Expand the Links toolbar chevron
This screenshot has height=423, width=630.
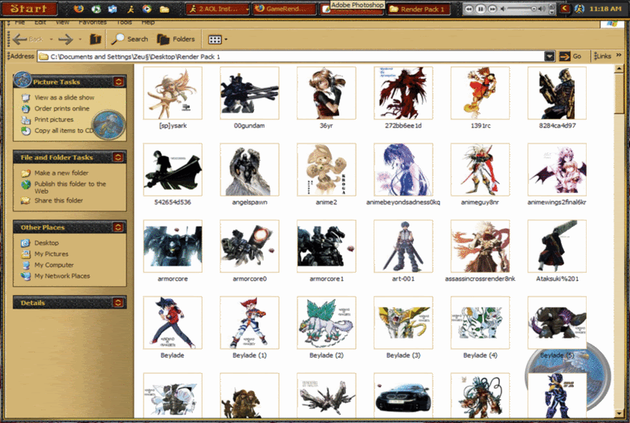(619, 55)
